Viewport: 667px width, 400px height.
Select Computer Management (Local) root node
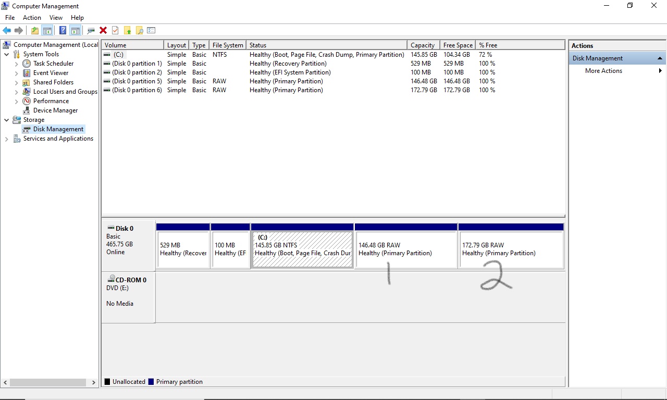pos(56,45)
